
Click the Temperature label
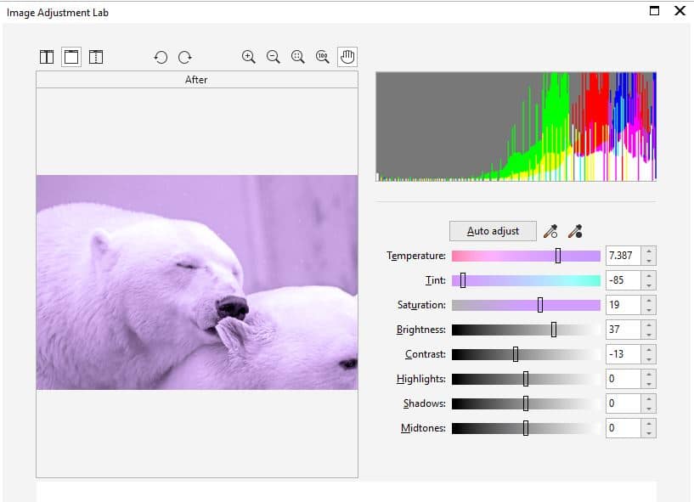point(416,256)
